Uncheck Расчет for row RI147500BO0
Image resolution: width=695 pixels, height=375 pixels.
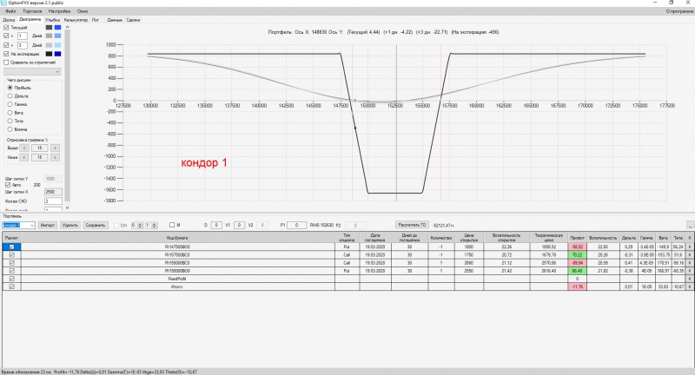click(11, 247)
